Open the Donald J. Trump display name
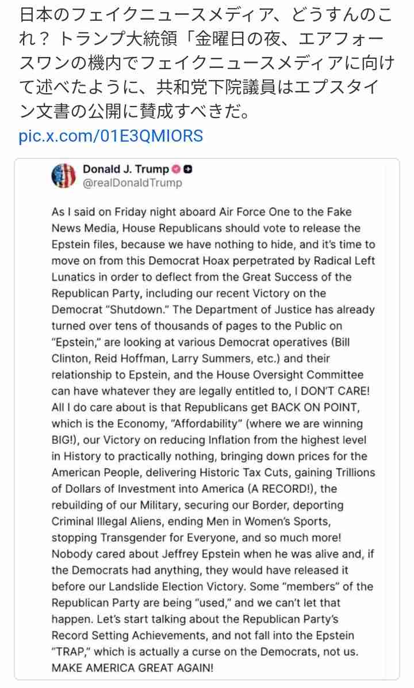The width and height of the screenshot is (414, 688). click(126, 169)
